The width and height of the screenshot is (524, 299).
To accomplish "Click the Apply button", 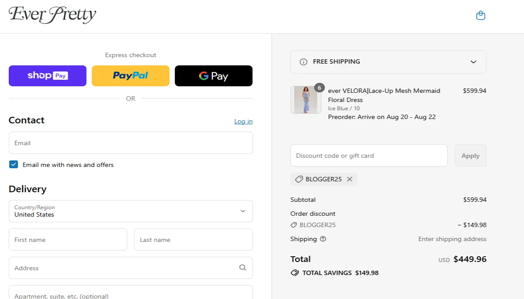I will tap(470, 155).
